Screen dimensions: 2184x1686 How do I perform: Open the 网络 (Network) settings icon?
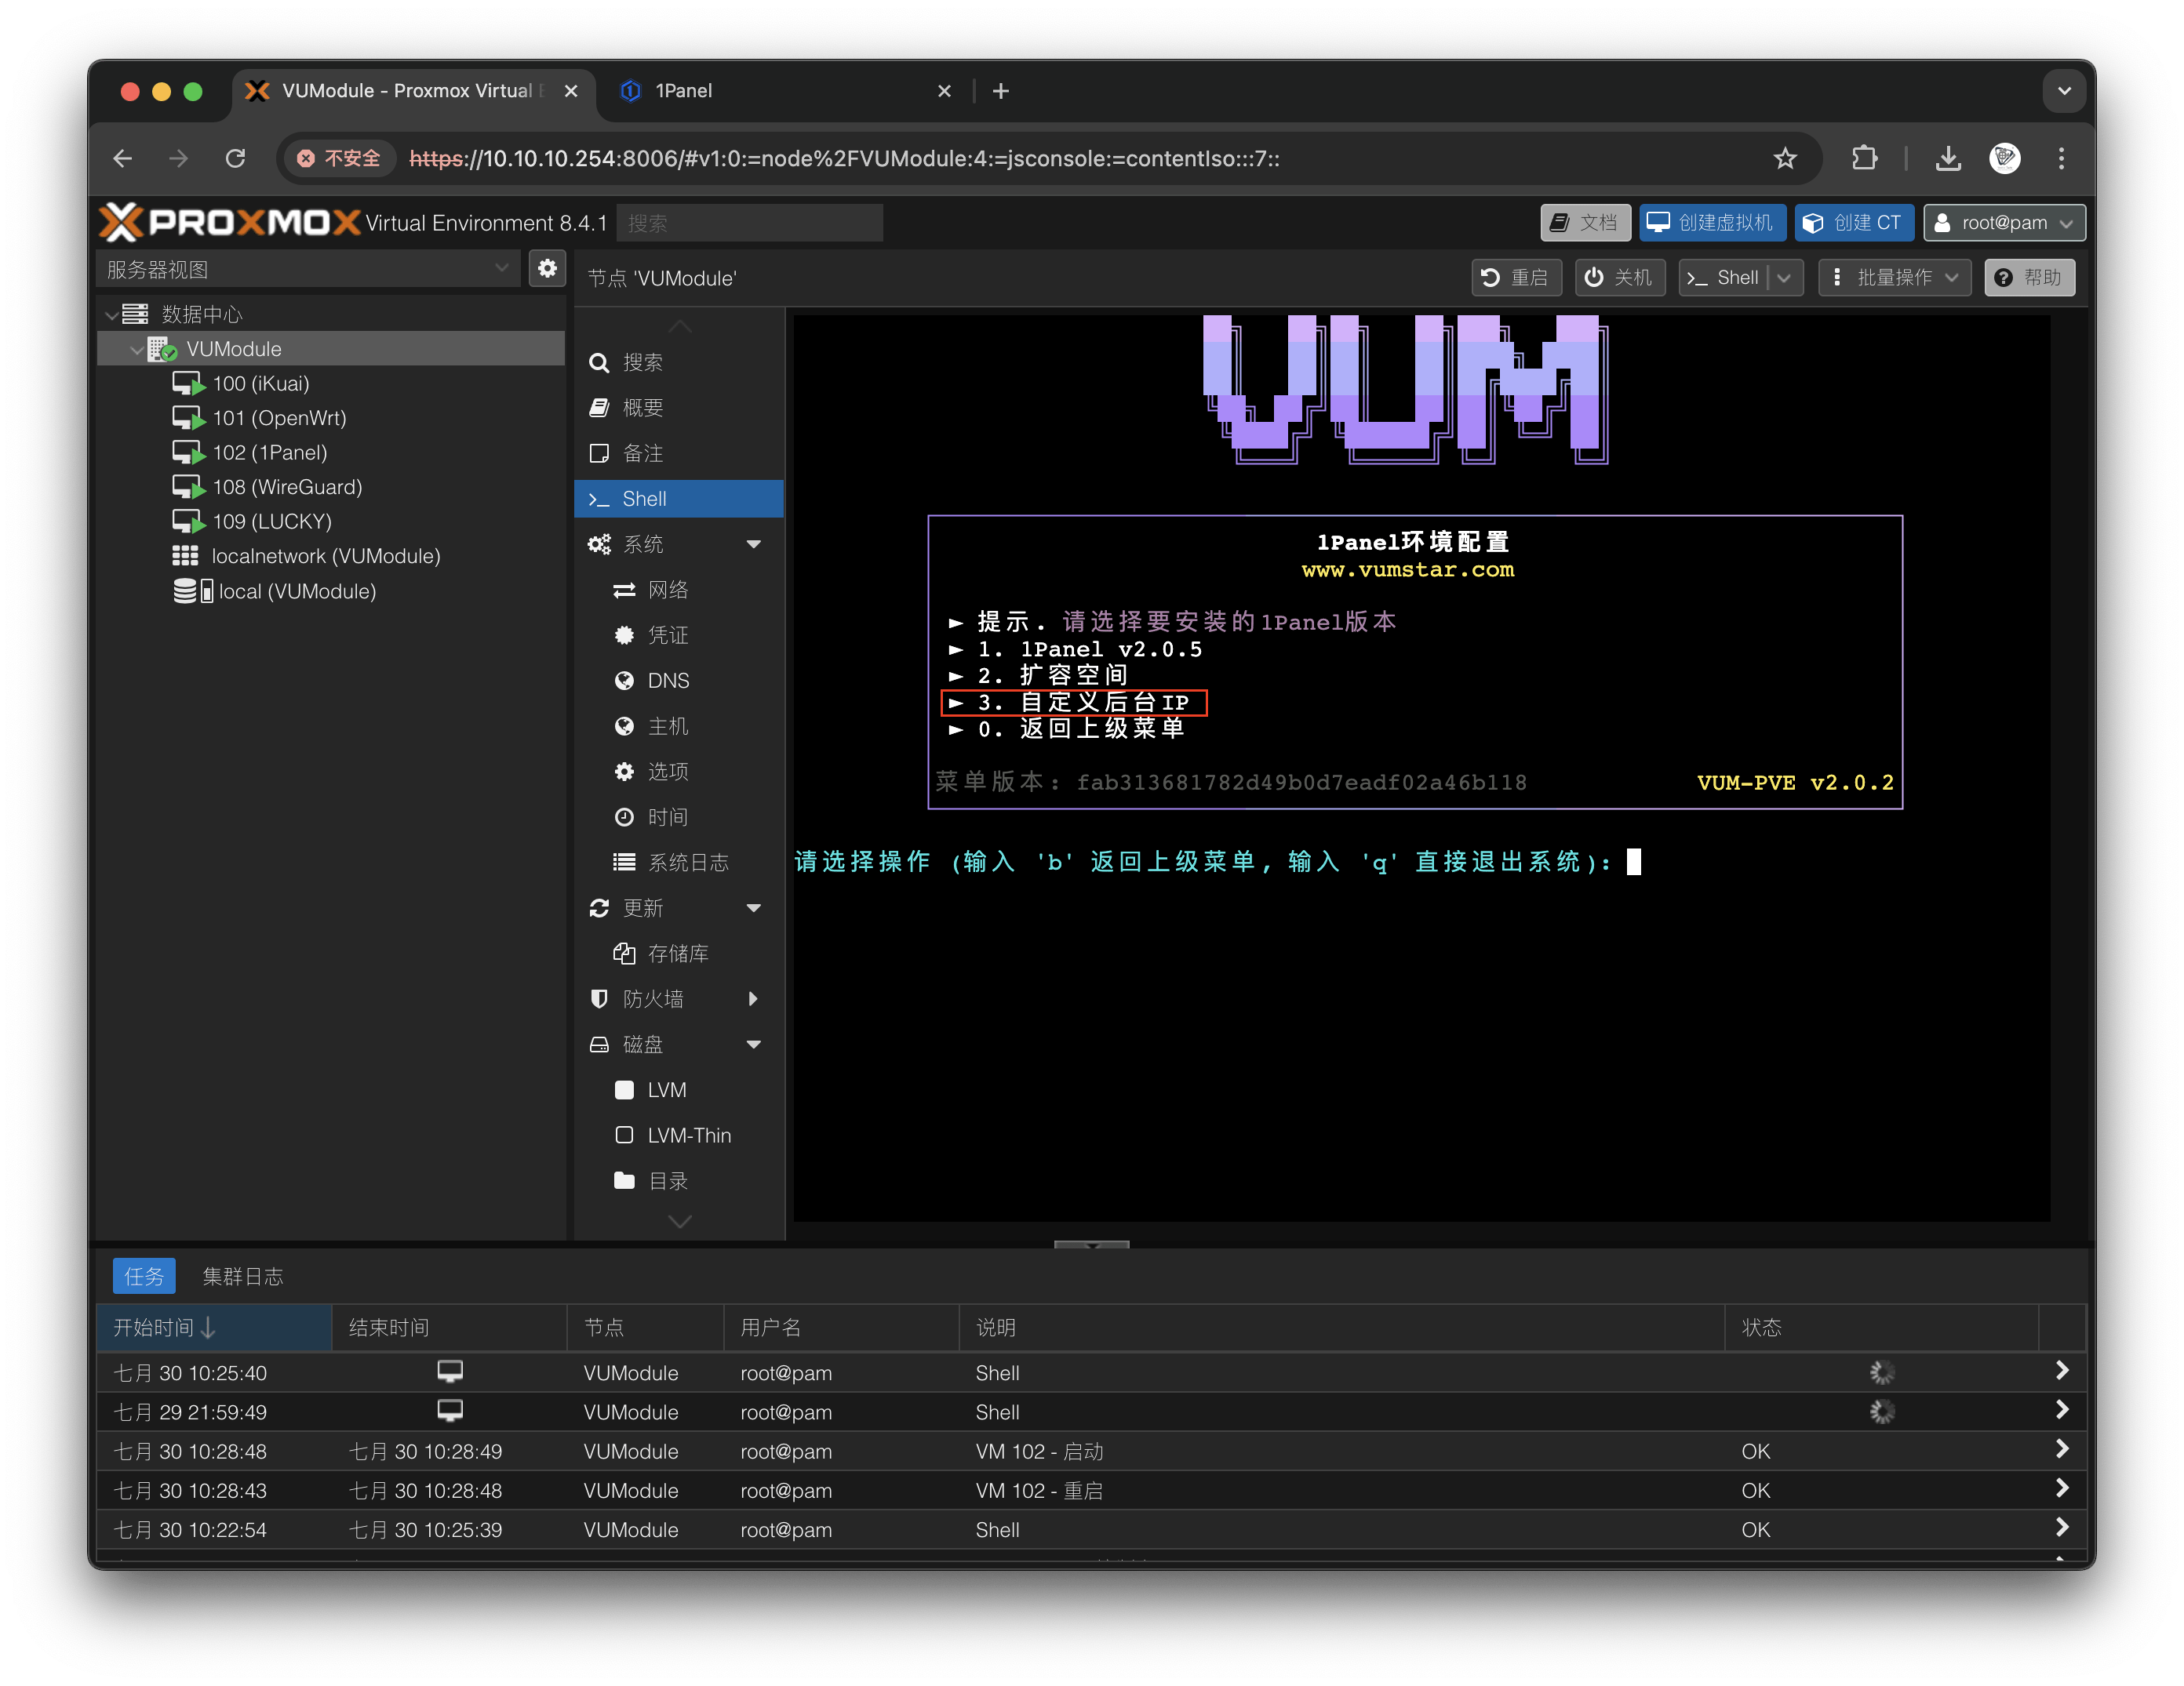click(625, 590)
